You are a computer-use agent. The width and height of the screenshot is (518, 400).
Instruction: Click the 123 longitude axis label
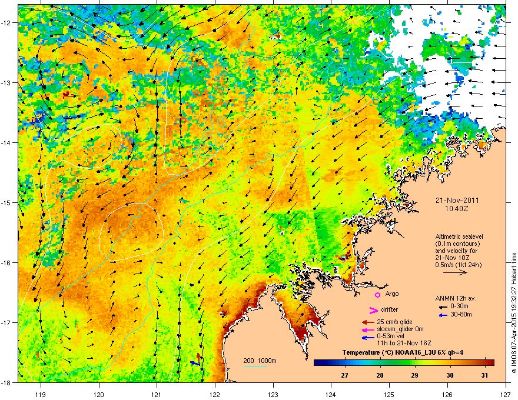[273, 394]
